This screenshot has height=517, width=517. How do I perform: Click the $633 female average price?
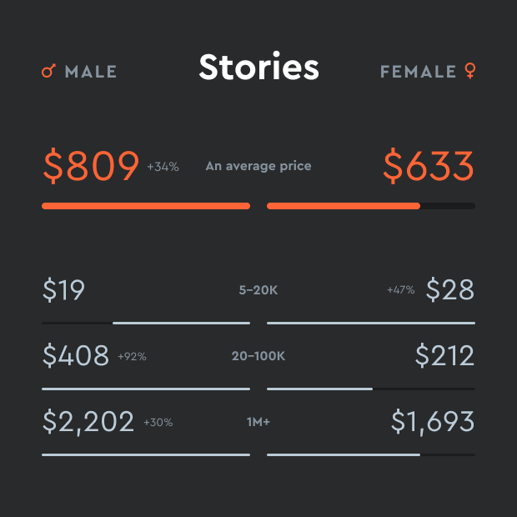tap(429, 167)
